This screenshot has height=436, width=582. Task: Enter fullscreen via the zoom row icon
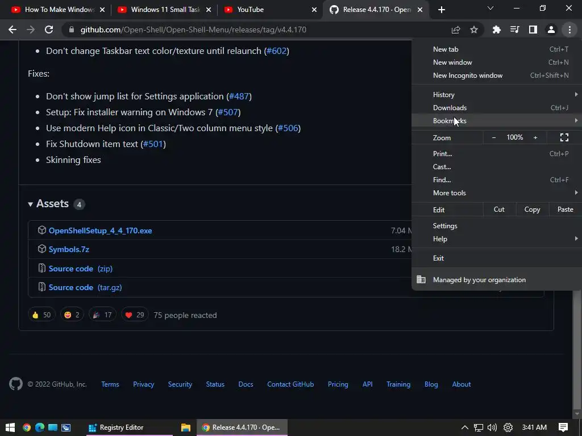point(564,137)
